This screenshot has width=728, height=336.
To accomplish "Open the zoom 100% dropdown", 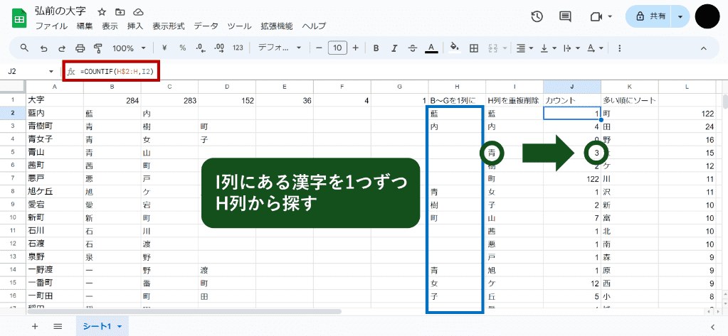I will pos(130,48).
